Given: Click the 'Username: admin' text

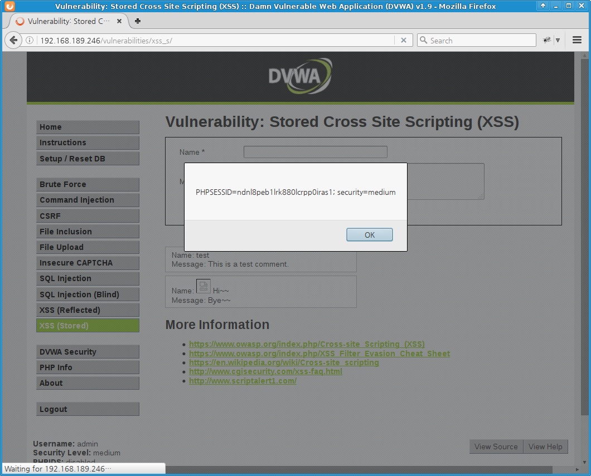Looking at the screenshot, I should (65, 444).
